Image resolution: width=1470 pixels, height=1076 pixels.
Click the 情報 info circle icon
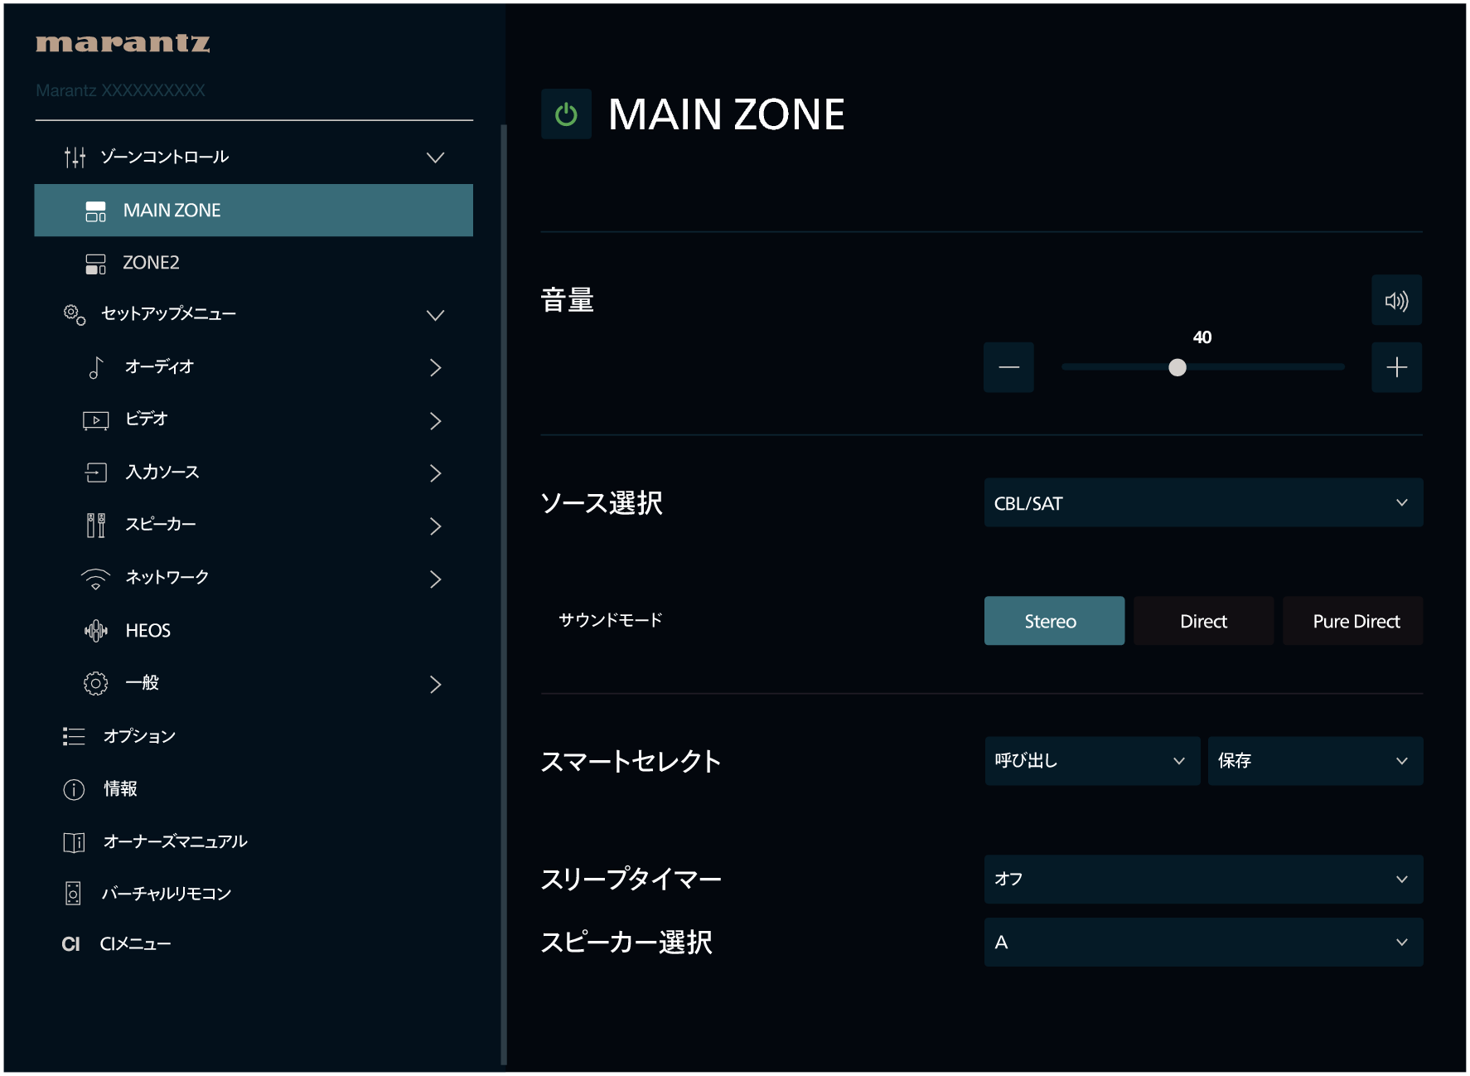(x=74, y=789)
